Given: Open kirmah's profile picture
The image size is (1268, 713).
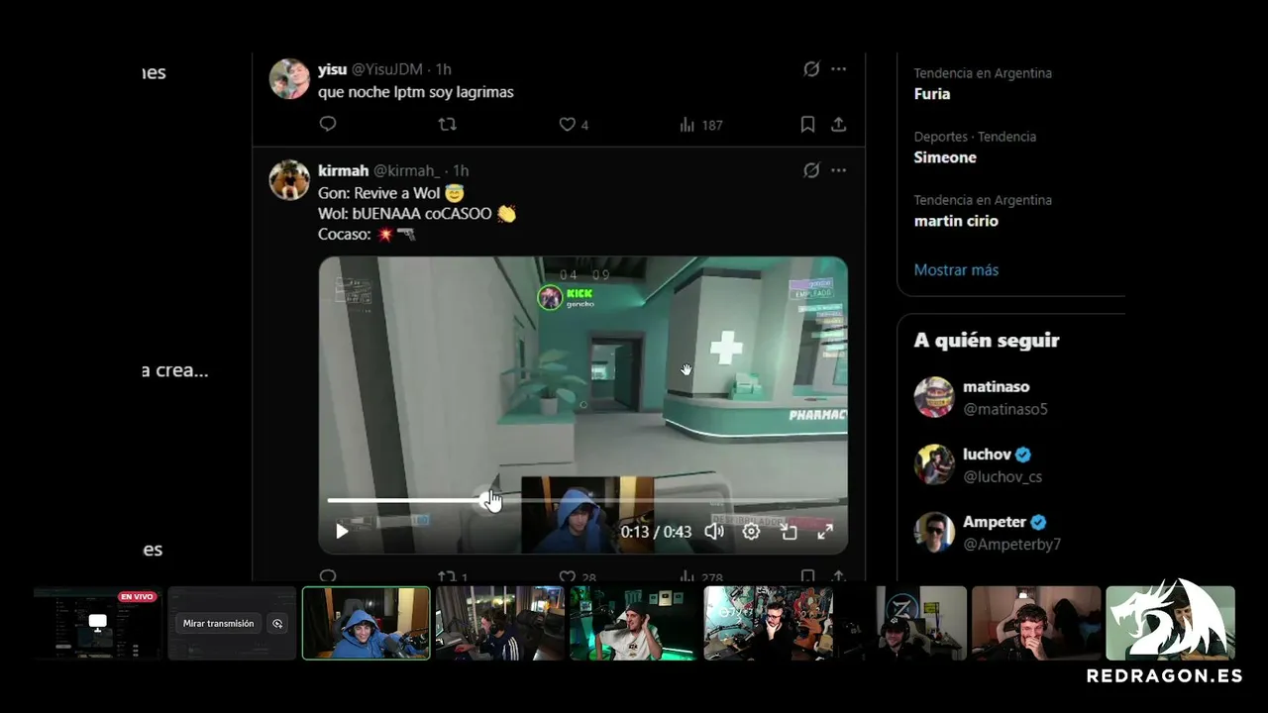Looking at the screenshot, I should (289, 180).
